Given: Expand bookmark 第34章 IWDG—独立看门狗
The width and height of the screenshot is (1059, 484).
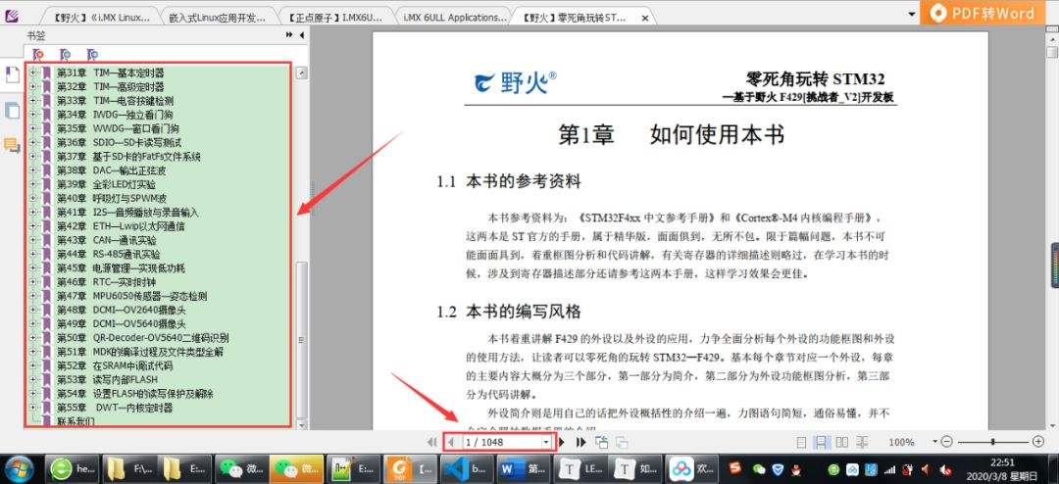Looking at the screenshot, I should [x=32, y=114].
